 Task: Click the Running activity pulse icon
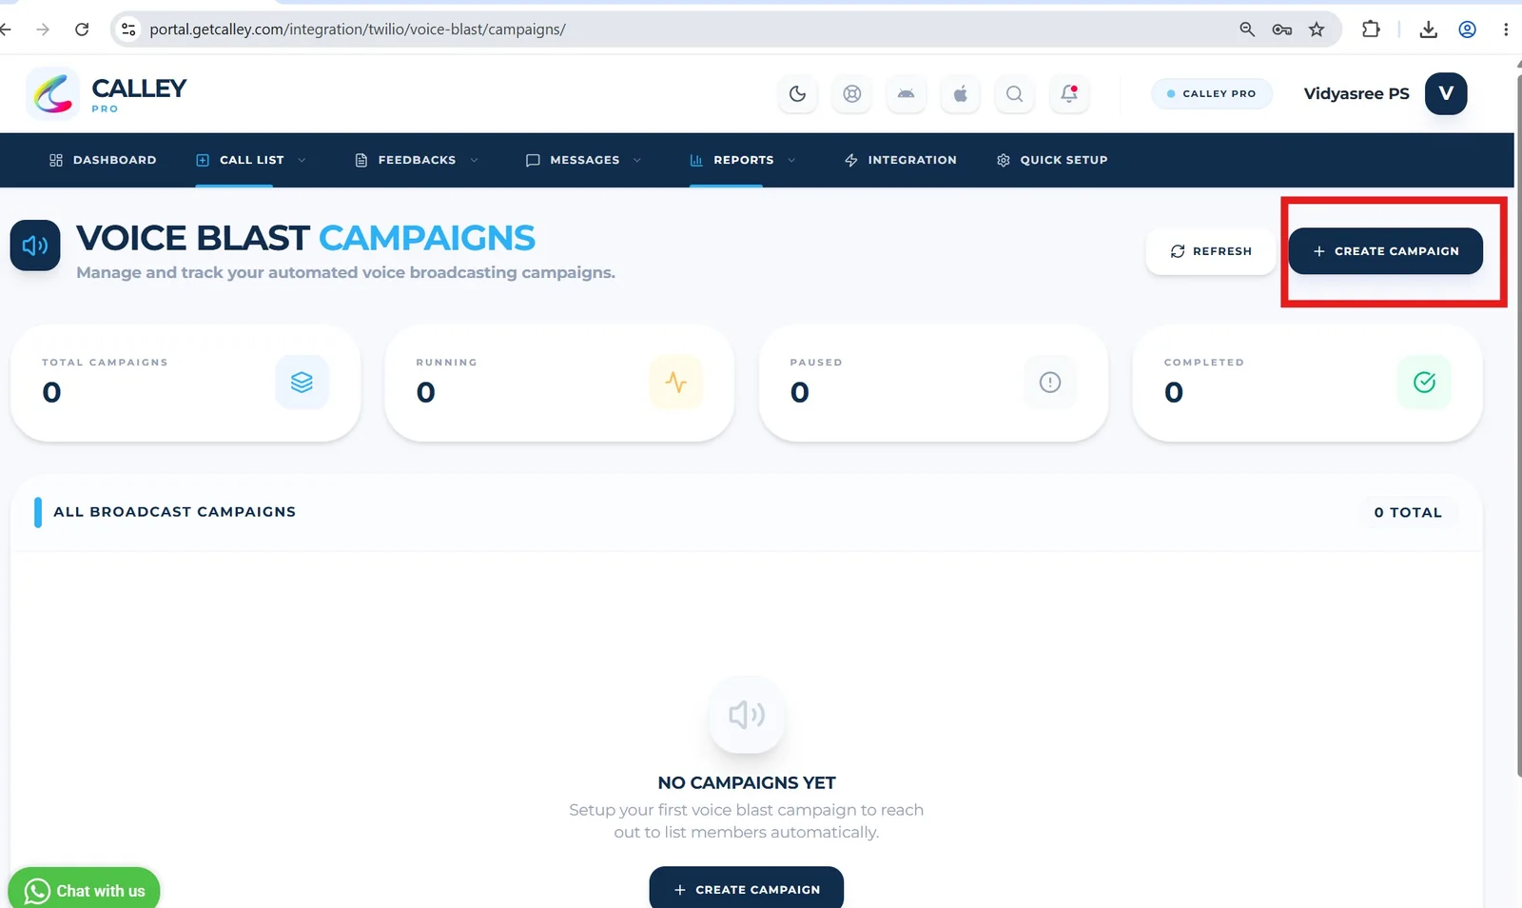(x=676, y=382)
